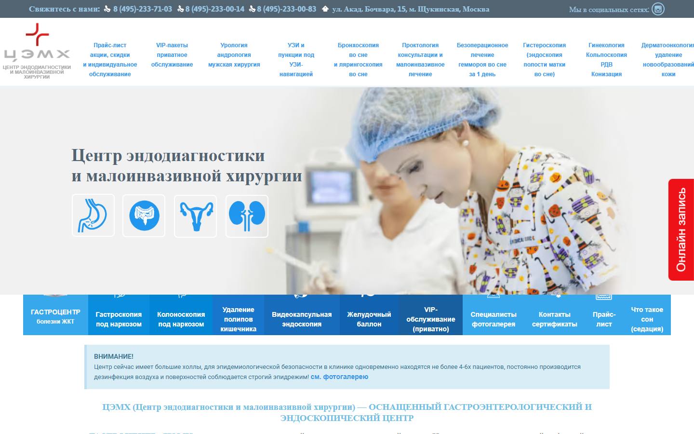
Task: Select the stomach icon in banner
Action: click(x=93, y=216)
